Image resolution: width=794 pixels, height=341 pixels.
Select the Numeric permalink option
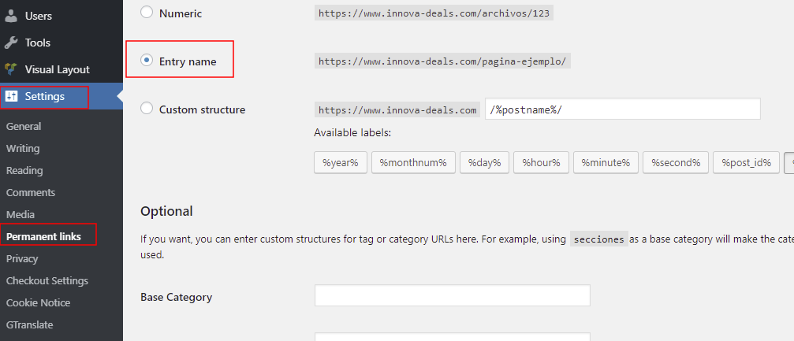(x=147, y=13)
